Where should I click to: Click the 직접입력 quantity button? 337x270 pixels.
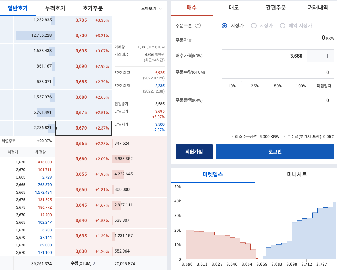pyautogui.click(x=324, y=86)
